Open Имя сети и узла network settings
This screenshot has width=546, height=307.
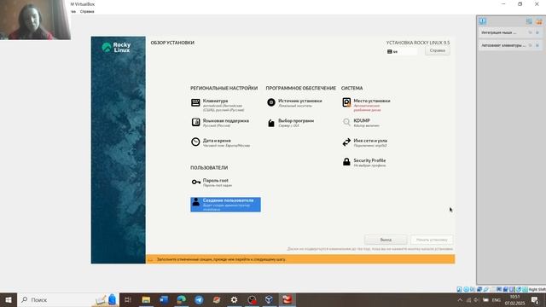click(364, 142)
